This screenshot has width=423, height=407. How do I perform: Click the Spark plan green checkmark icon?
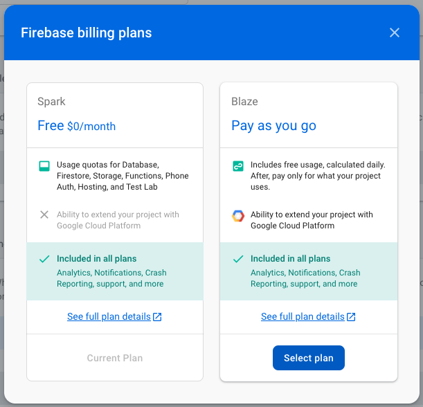pyautogui.click(x=44, y=259)
